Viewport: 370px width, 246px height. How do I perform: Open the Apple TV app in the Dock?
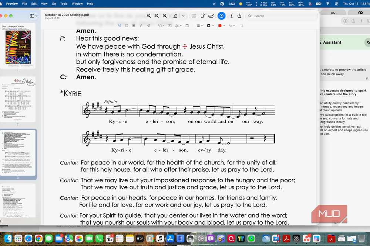click(140, 239)
